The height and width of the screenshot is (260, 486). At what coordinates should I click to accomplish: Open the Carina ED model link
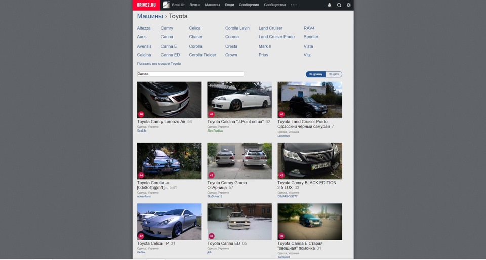coord(170,55)
